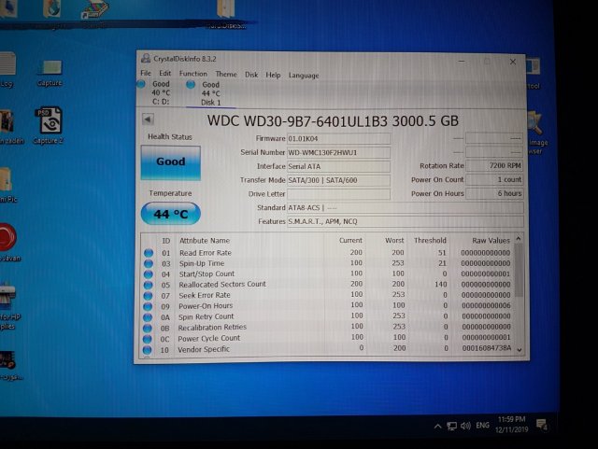Open the Language menu
The height and width of the screenshot is (449, 598).
[x=303, y=75]
